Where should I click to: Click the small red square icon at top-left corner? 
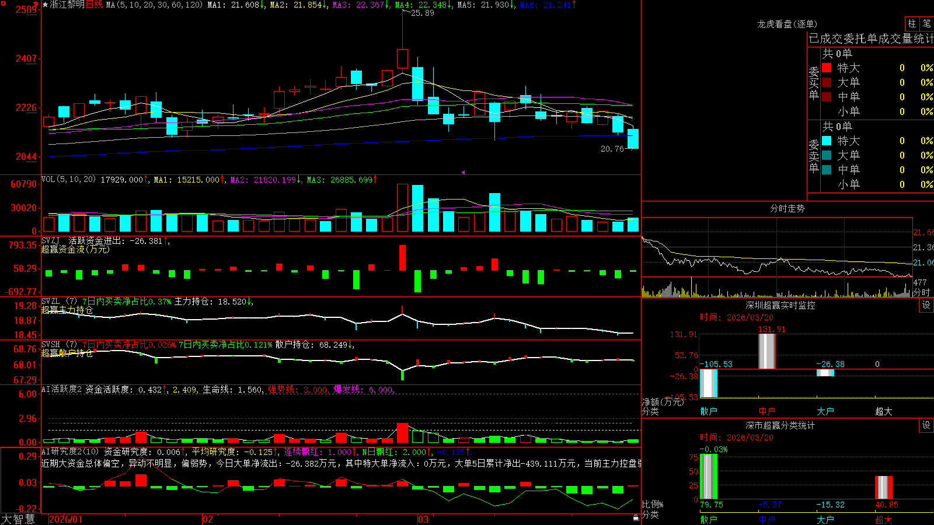pos(4,3)
